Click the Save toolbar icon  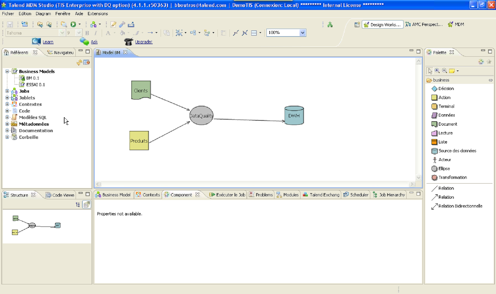(10, 25)
